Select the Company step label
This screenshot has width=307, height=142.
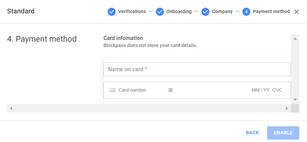click(222, 11)
